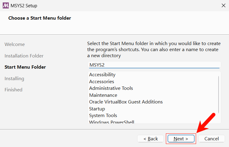
Task: Pick the Administrative Tools folder
Action: (x=111, y=88)
